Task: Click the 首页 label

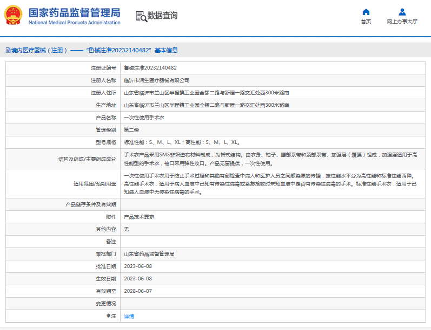Action: tap(366, 22)
